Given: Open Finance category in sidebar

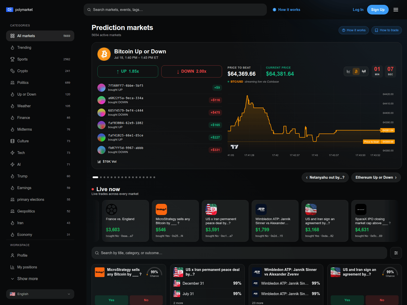Looking at the screenshot, I should click(x=40, y=118).
